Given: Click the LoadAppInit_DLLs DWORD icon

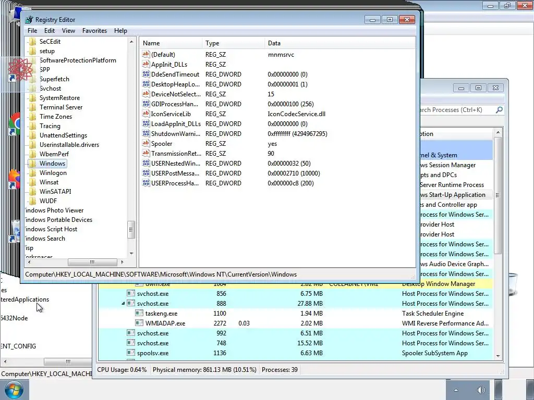Looking at the screenshot, I should pyautogui.click(x=146, y=123).
